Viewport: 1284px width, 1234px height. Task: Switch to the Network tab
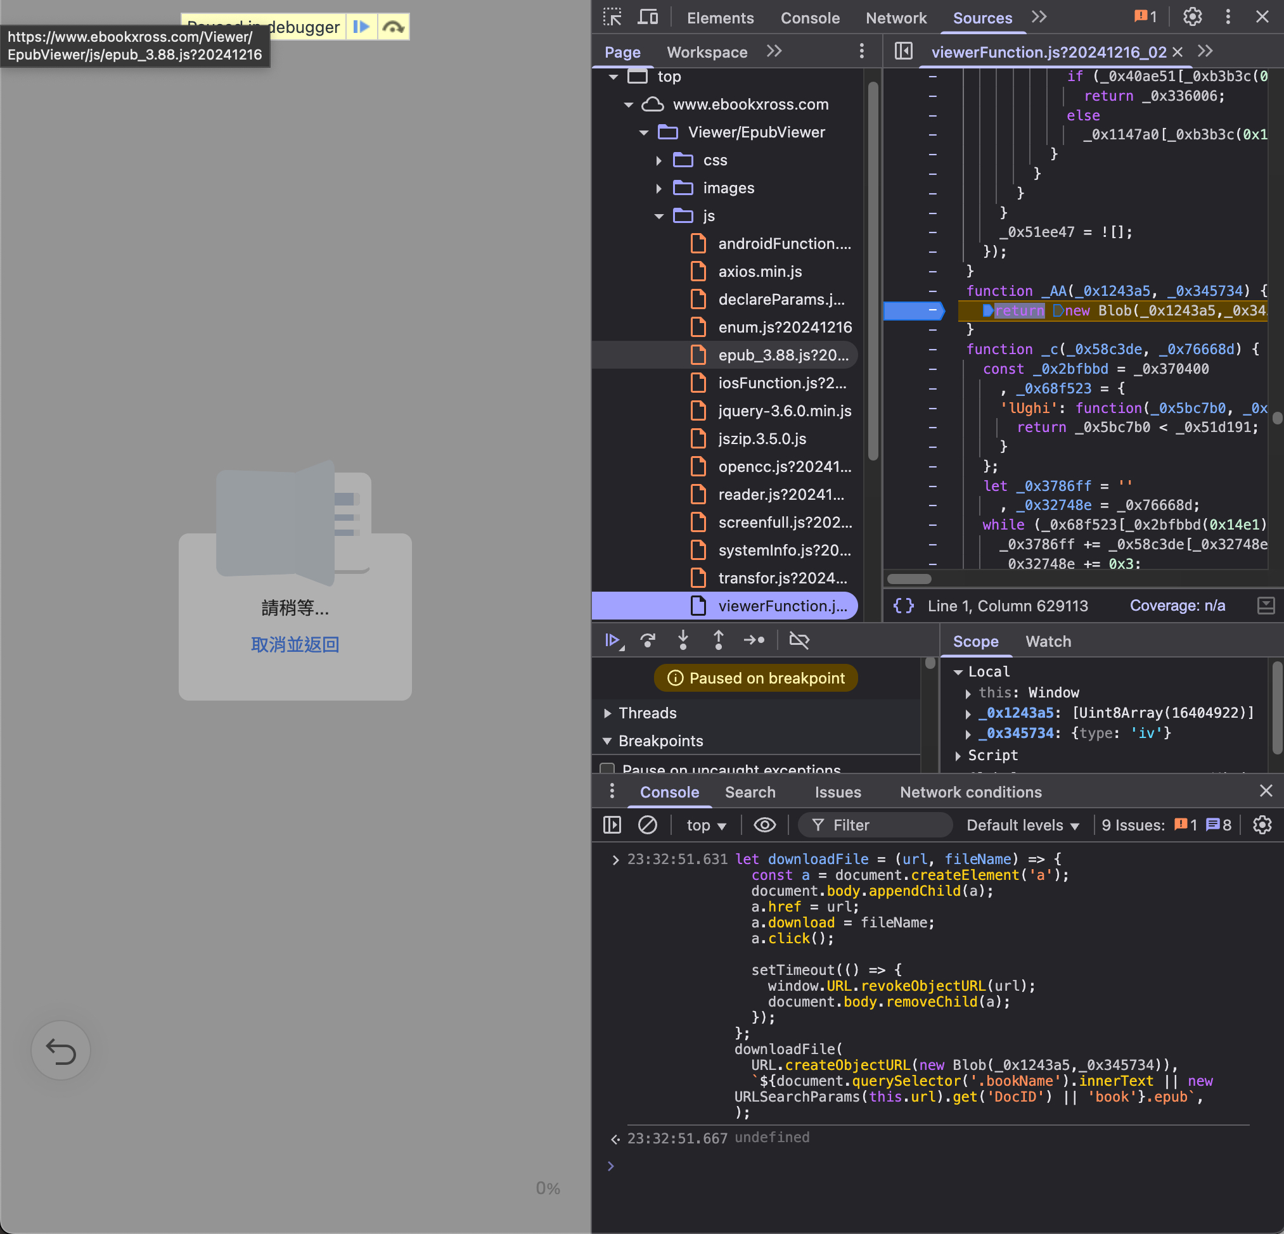896,18
